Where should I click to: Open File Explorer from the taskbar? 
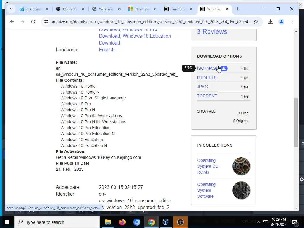tap(107, 222)
